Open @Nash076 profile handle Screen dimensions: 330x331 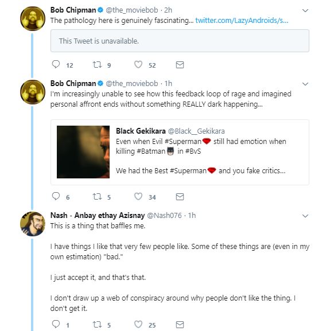pos(164,215)
